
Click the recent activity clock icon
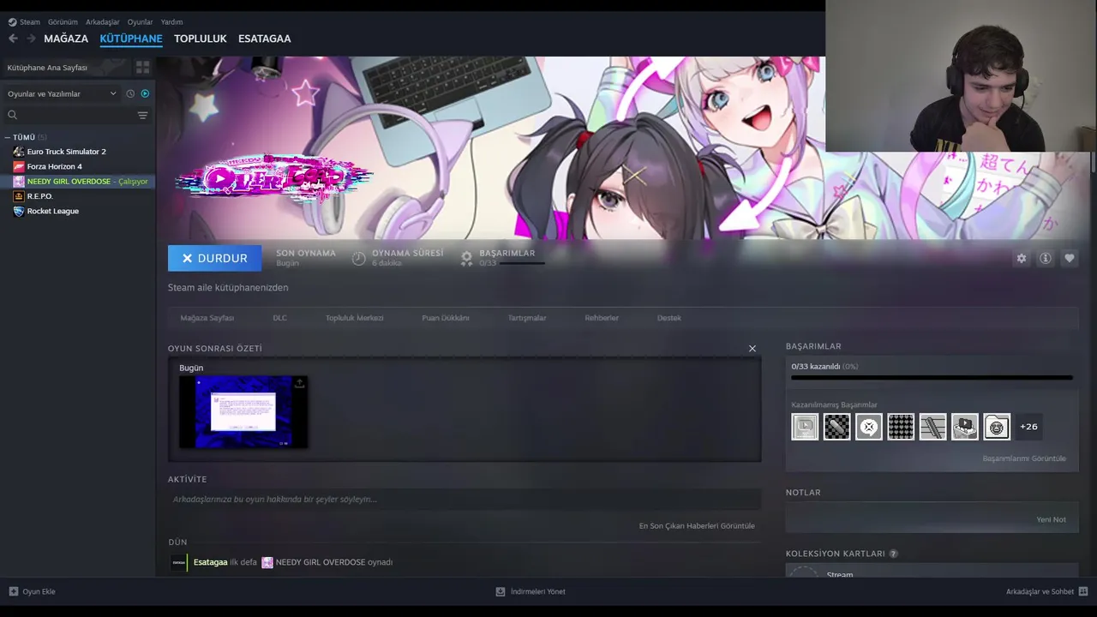click(130, 93)
